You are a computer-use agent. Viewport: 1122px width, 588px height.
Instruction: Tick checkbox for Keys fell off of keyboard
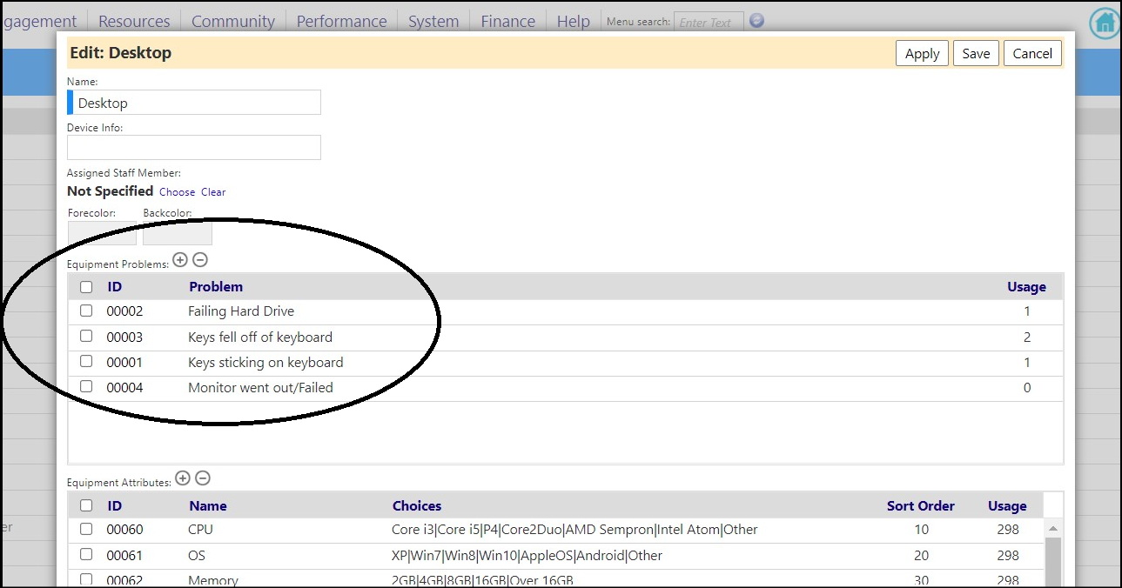click(86, 336)
